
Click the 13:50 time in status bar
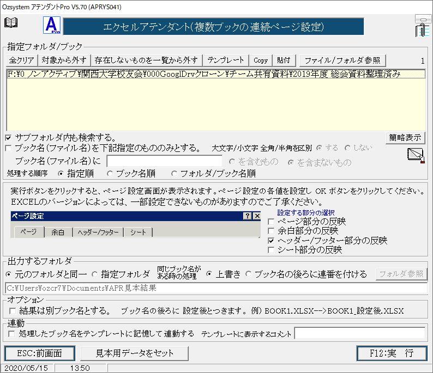coord(80,368)
